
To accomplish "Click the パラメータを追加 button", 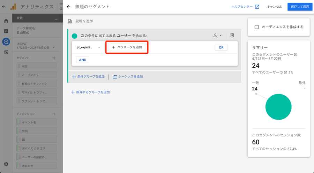I will (x=127, y=47).
